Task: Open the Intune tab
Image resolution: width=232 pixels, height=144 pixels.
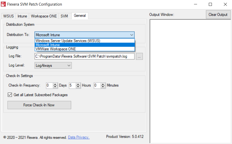Action: pos(22,16)
